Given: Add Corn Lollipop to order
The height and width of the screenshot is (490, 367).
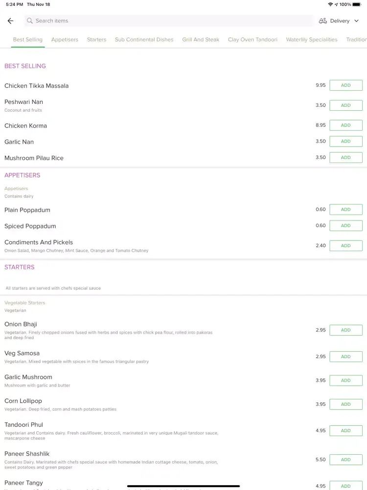Looking at the screenshot, I should (346, 404).
